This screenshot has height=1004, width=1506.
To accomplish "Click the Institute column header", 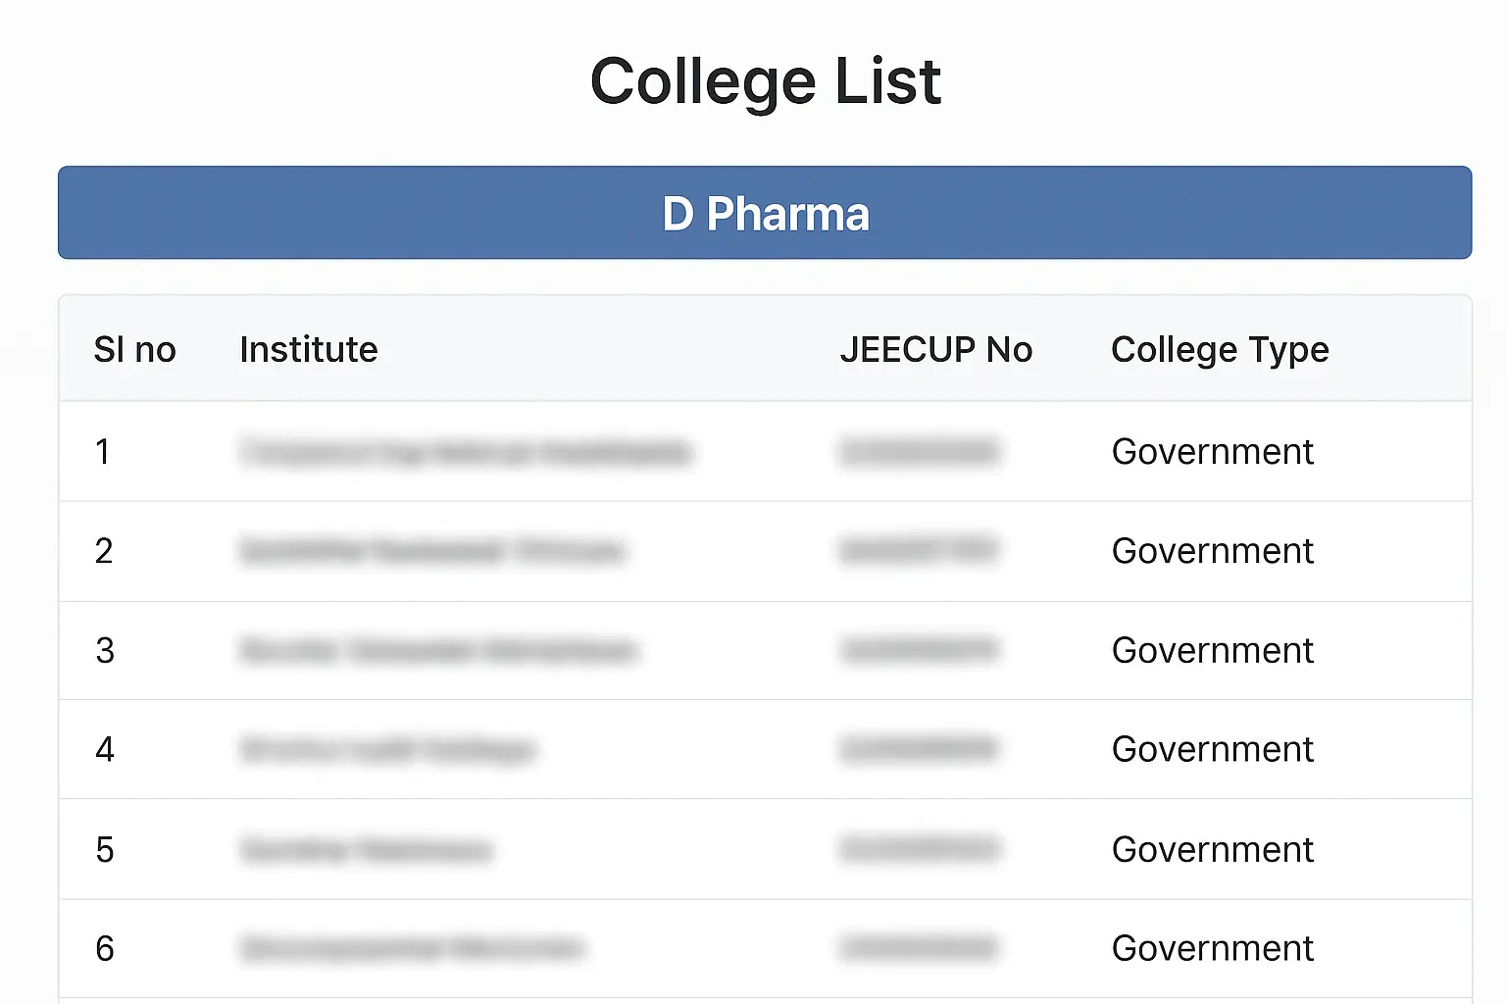I will click(309, 350).
